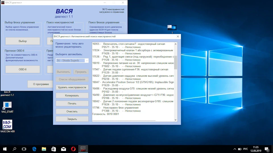Click Прервать button
The height and width of the screenshot is (153, 273).
[81, 72]
